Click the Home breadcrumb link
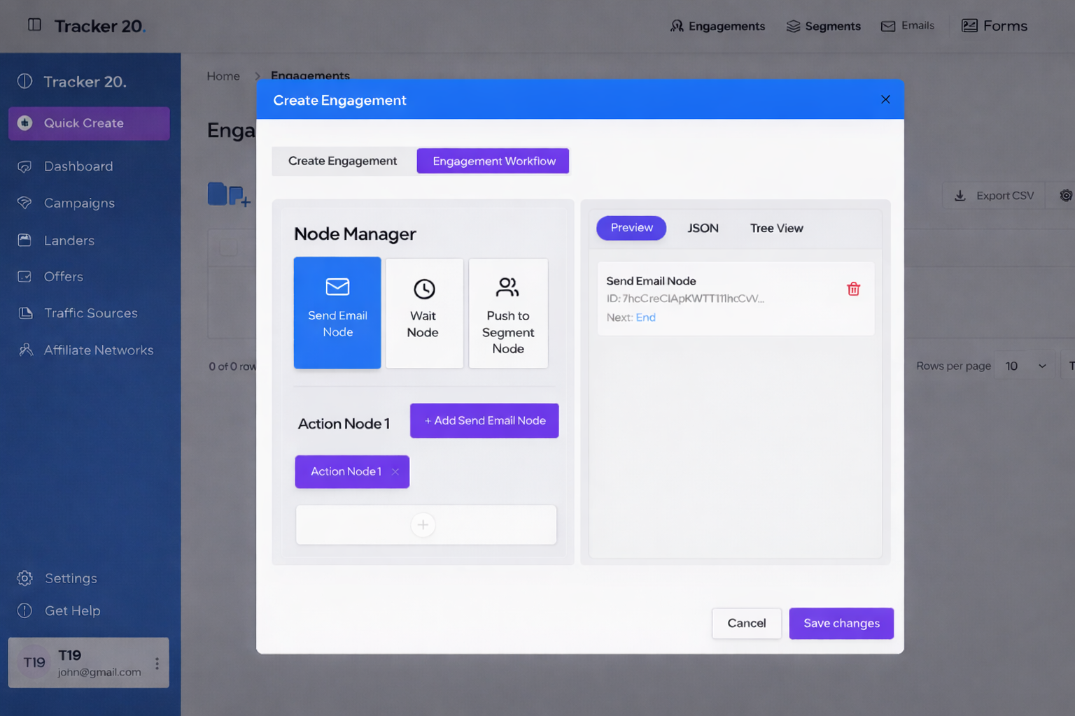This screenshot has height=716, width=1075. (x=223, y=76)
